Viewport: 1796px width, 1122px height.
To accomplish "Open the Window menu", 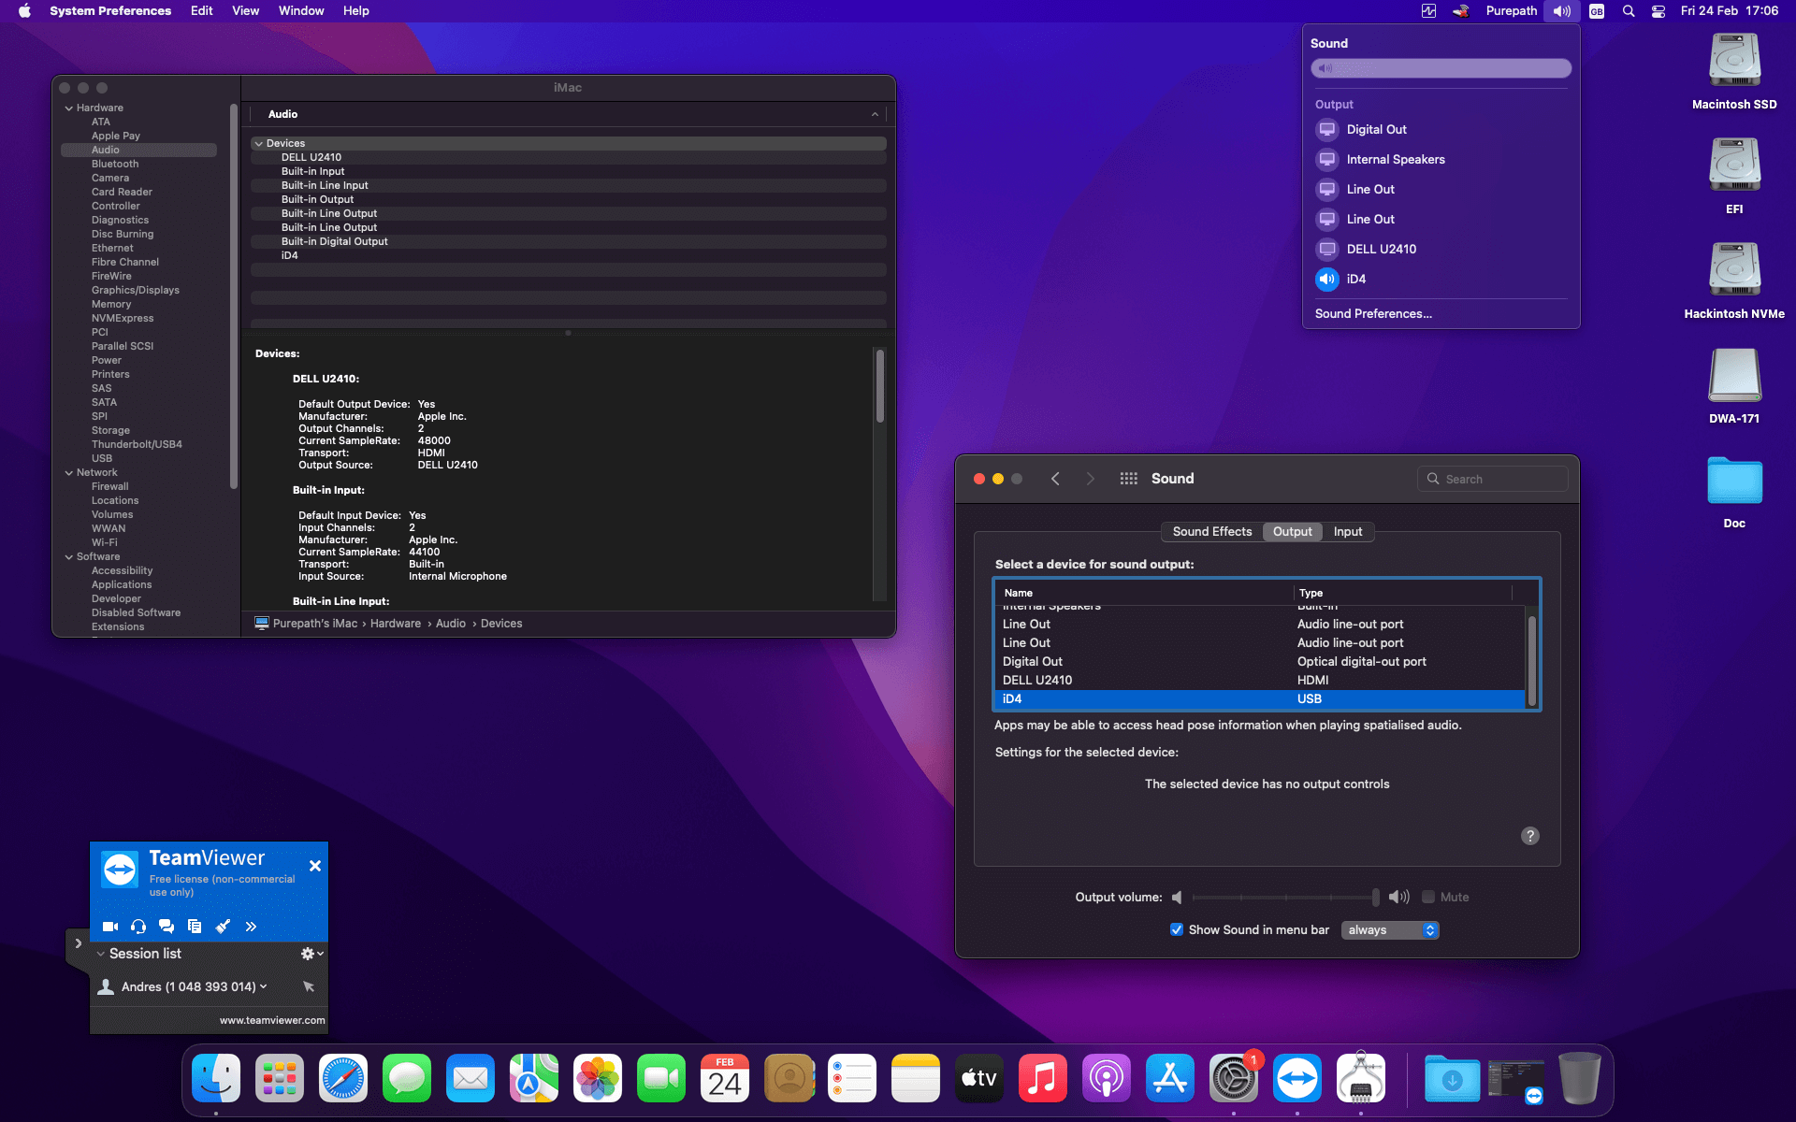I will pyautogui.click(x=300, y=11).
